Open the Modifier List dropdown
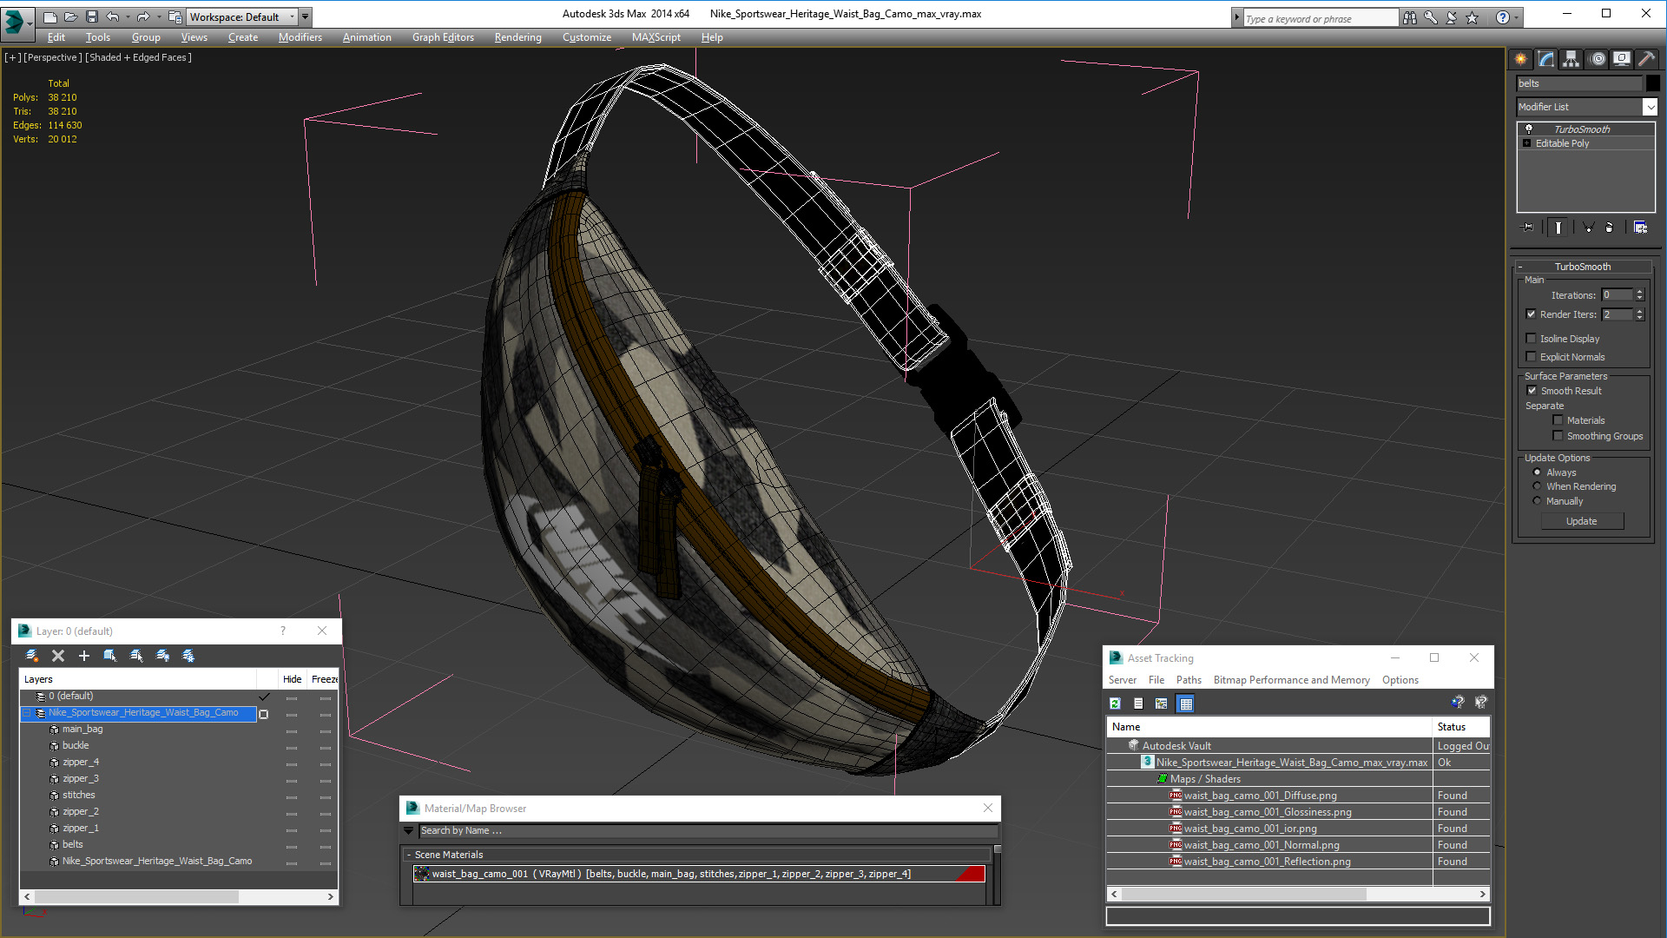The image size is (1667, 938). click(1650, 107)
